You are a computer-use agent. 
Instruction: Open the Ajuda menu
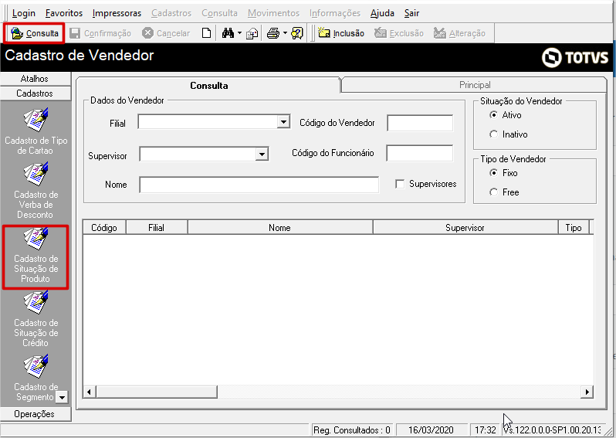point(382,13)
